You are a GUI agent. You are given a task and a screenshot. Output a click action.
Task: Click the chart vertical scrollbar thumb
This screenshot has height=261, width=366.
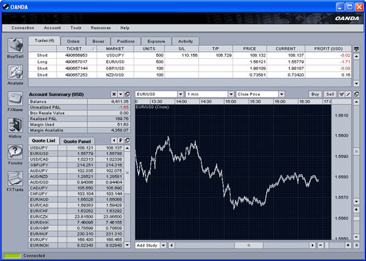tap(356, 151)
